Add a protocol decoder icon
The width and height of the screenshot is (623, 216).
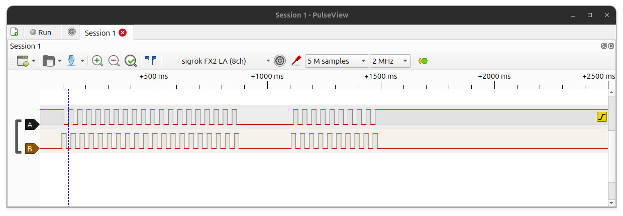(x=423, y=61)
